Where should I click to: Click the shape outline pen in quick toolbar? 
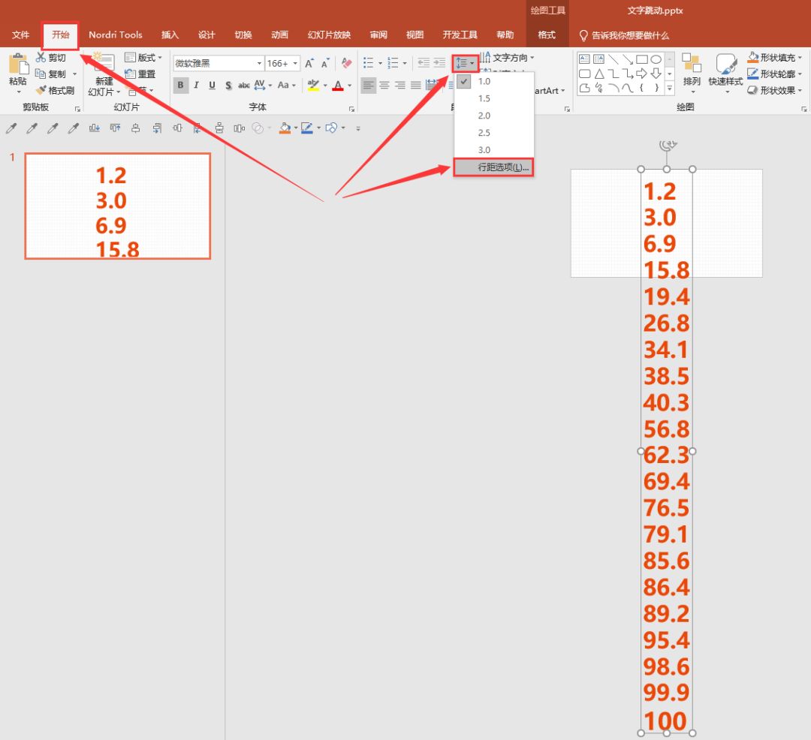pos(307,128)
